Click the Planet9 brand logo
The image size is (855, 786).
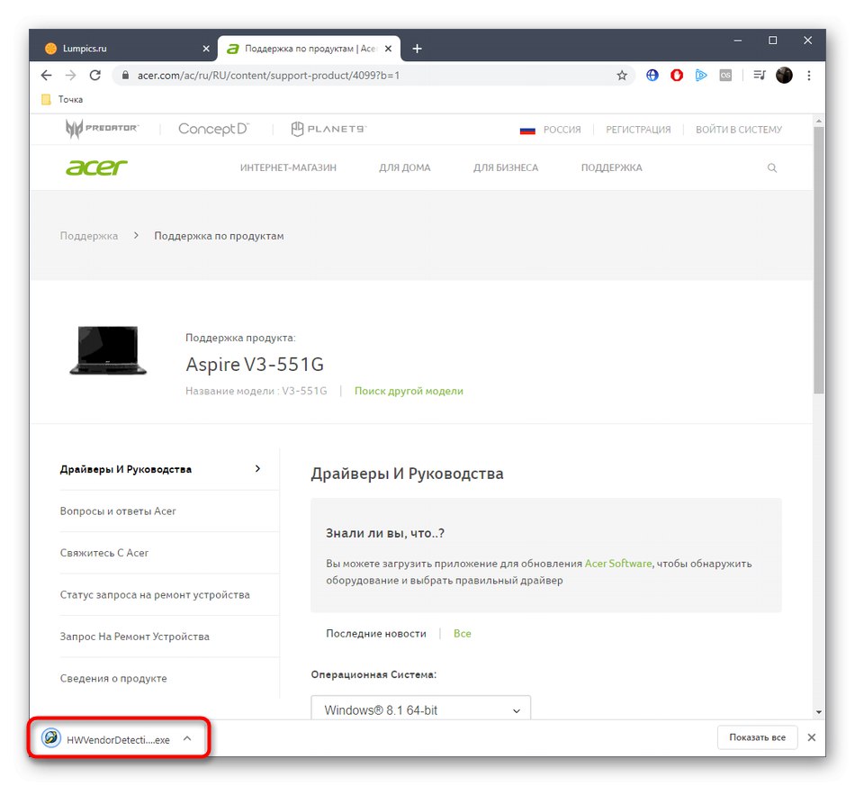pyautogui.click(x=328, y=129)
